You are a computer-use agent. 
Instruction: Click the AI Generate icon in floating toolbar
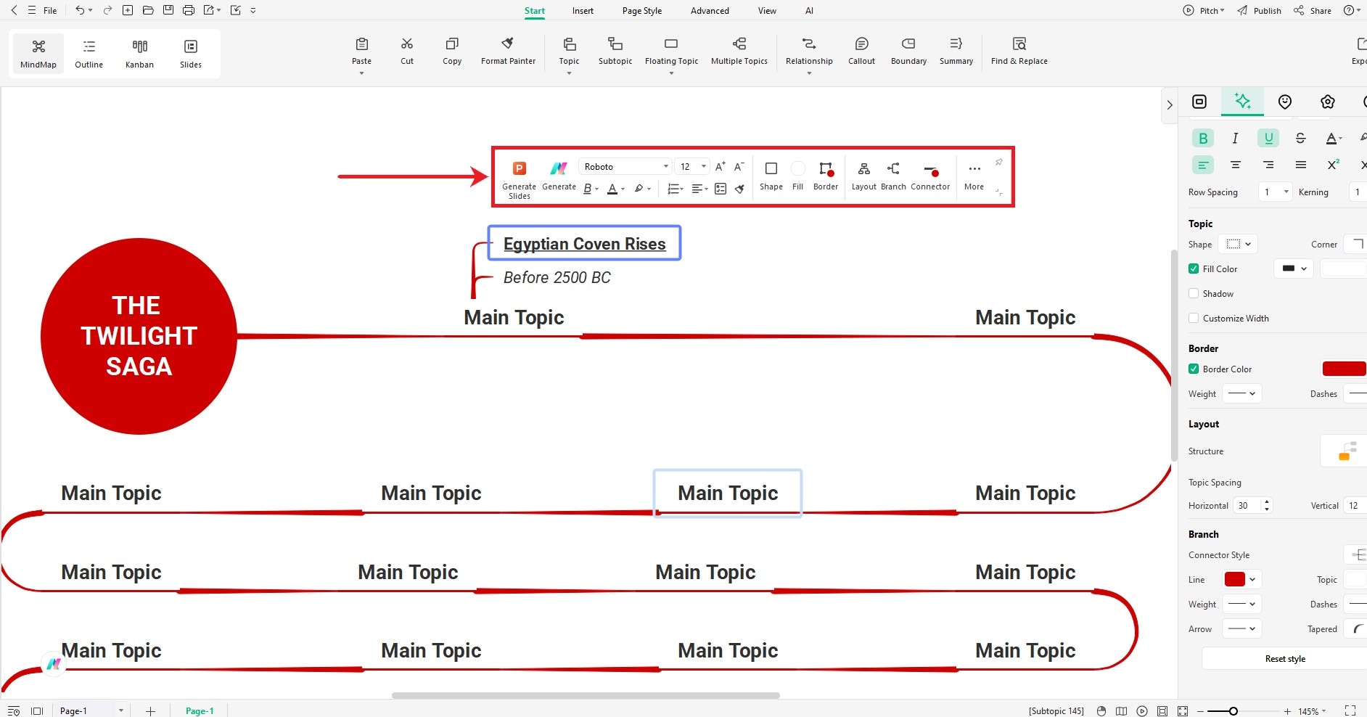point(559,176)
